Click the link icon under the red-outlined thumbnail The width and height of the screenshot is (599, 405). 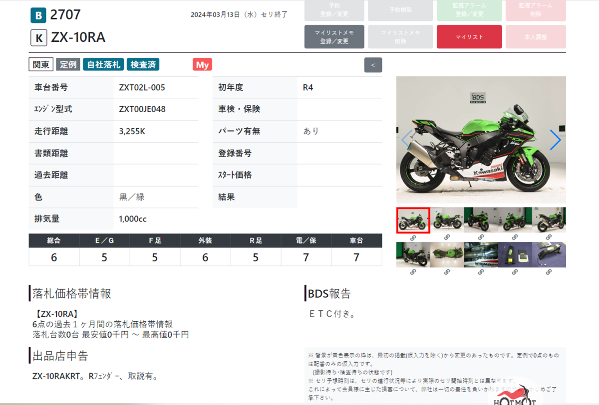[x=413, y=237]
